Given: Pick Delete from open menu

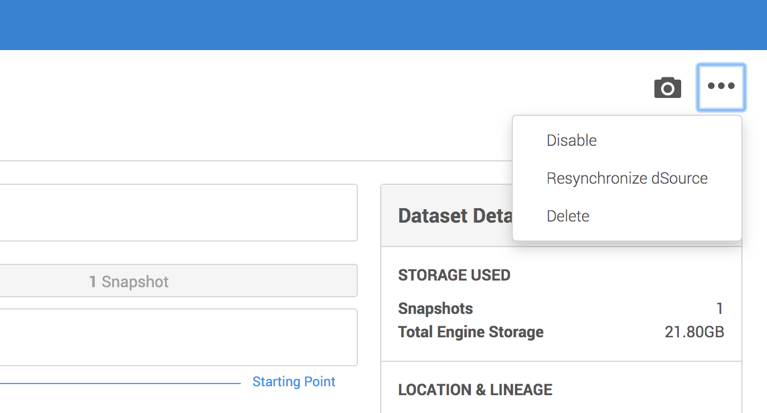Looking at the screenshot, I should pos(567,216).
